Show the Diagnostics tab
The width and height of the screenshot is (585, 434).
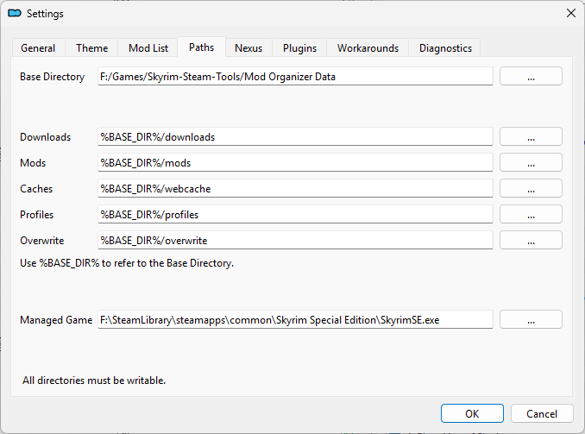(445, 48)
